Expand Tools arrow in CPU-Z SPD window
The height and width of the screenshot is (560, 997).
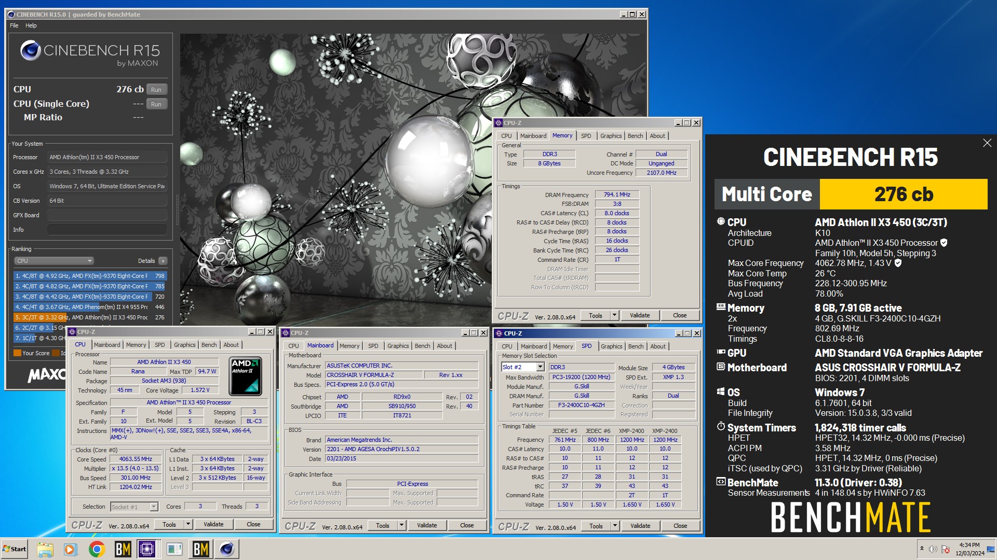(615, 526)
